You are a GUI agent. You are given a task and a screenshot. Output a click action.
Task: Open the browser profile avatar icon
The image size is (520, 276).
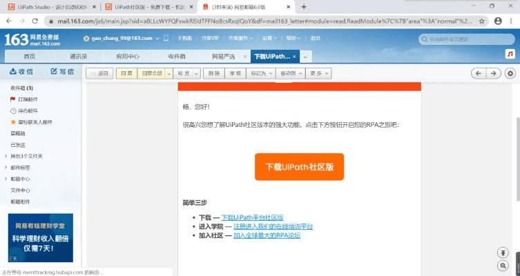pyautogui.click(x=498, y=21)
